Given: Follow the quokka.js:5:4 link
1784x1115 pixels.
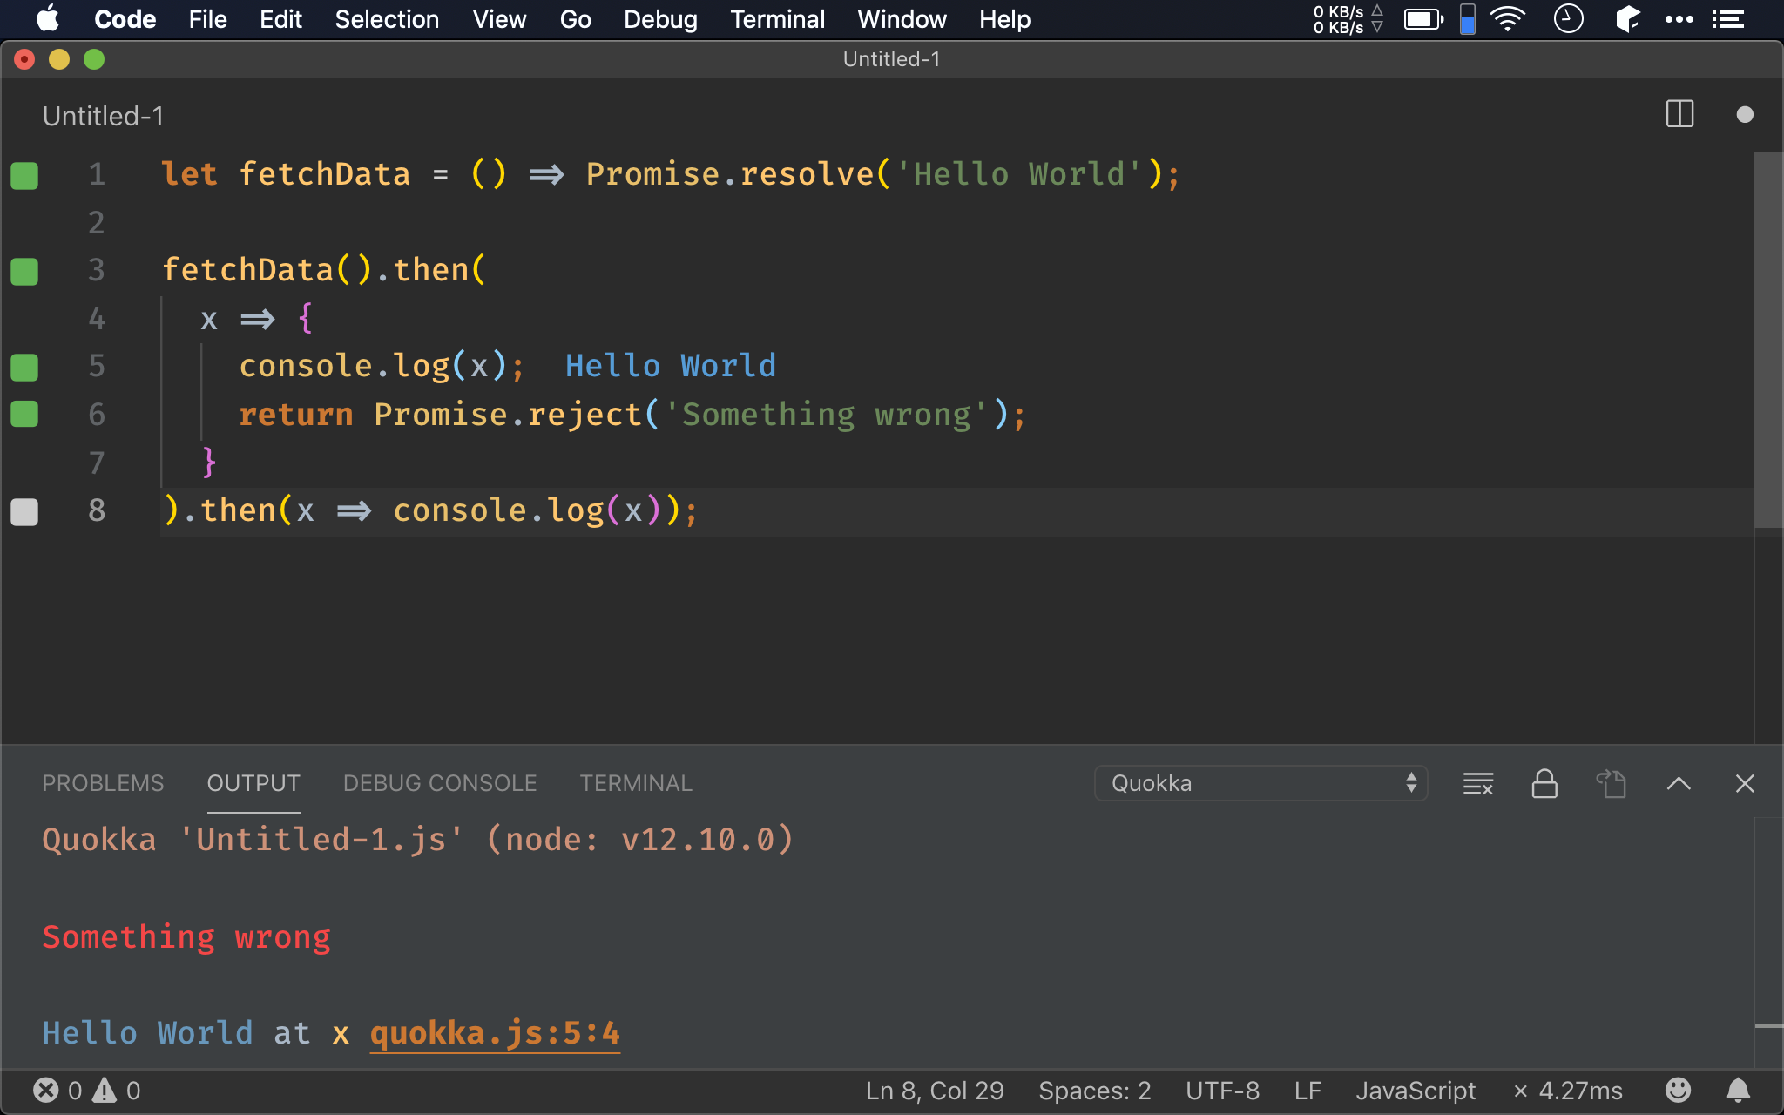Looking at the screenshot, I should [495, 1033].
